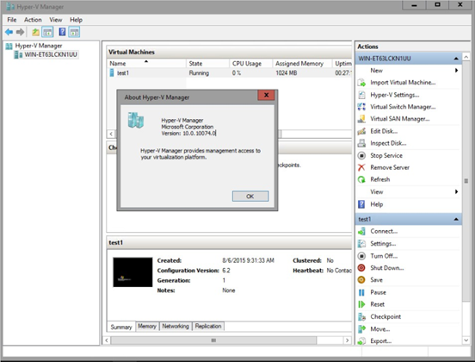475x362 pixels.
Task: Switch to the Memory tab
Action: point(147,326)
